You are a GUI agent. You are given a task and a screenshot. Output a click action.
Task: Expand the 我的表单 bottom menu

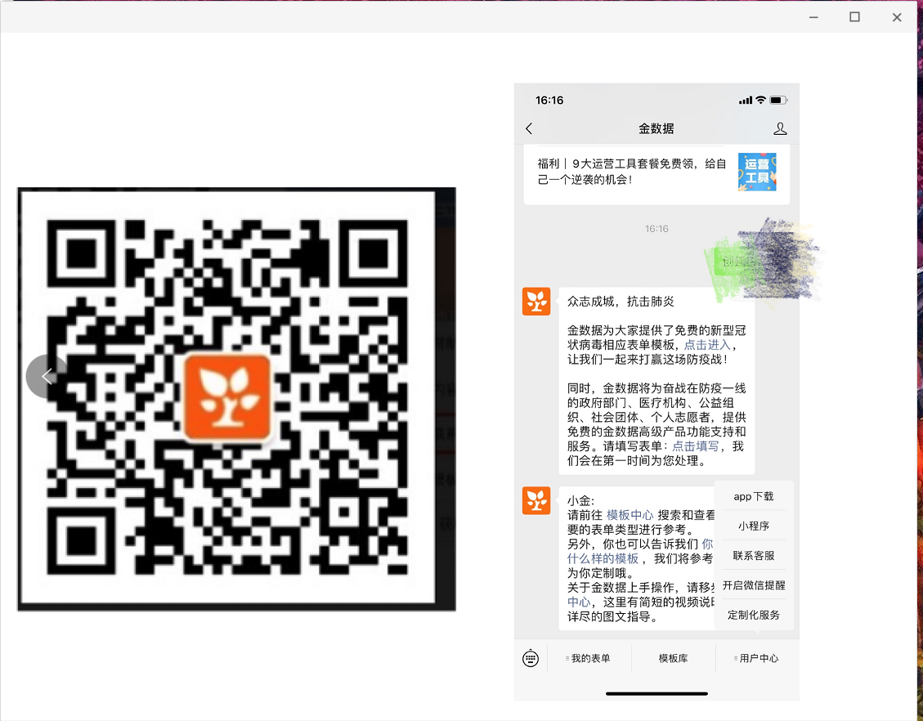click(x=589, y=658)
